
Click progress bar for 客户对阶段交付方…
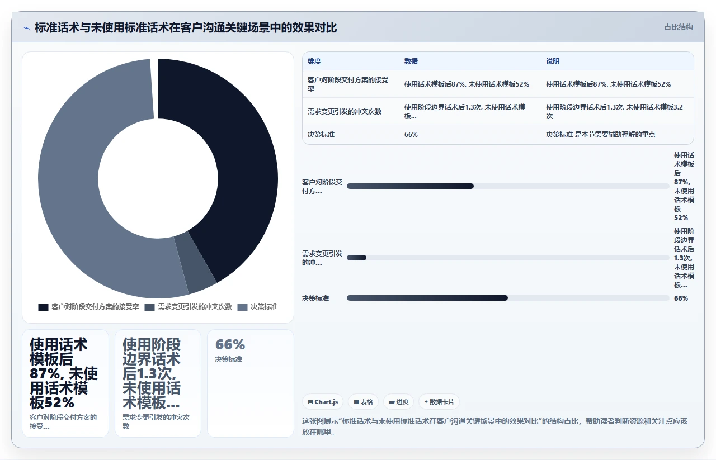click(508, 186)
